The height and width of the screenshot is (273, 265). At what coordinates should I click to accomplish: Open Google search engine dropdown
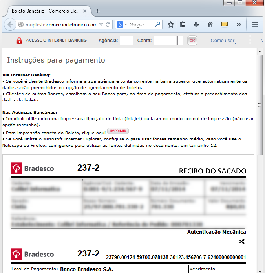122,24
